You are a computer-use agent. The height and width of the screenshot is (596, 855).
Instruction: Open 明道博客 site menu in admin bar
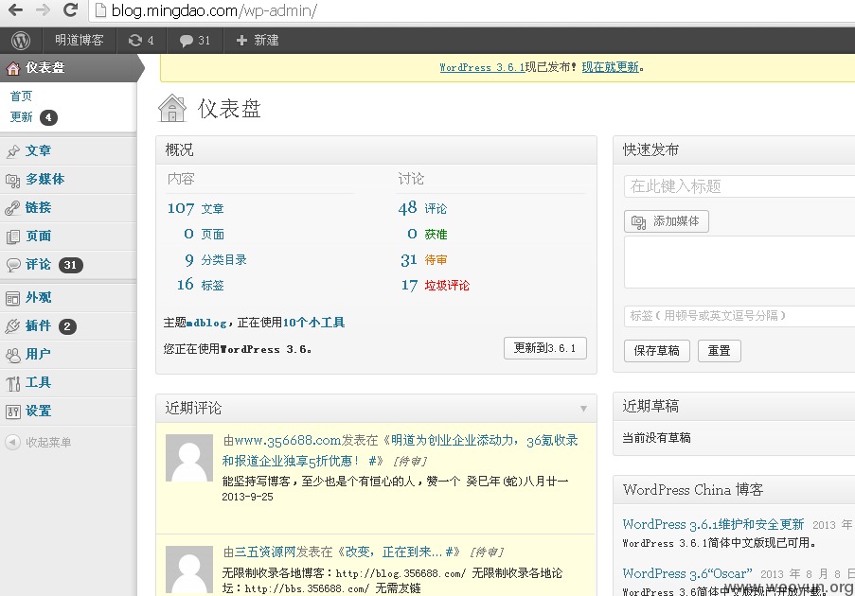point(80,41)
